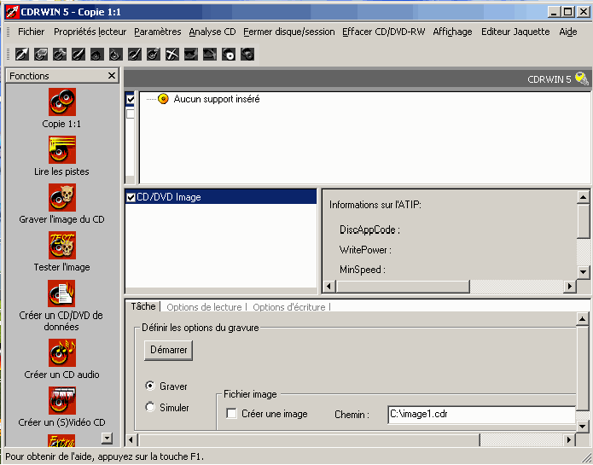Open the Analyse CD menu
593x465 pixels.
click(212, 32)
